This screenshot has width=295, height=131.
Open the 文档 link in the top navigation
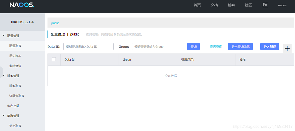click(x=214, y=5)
